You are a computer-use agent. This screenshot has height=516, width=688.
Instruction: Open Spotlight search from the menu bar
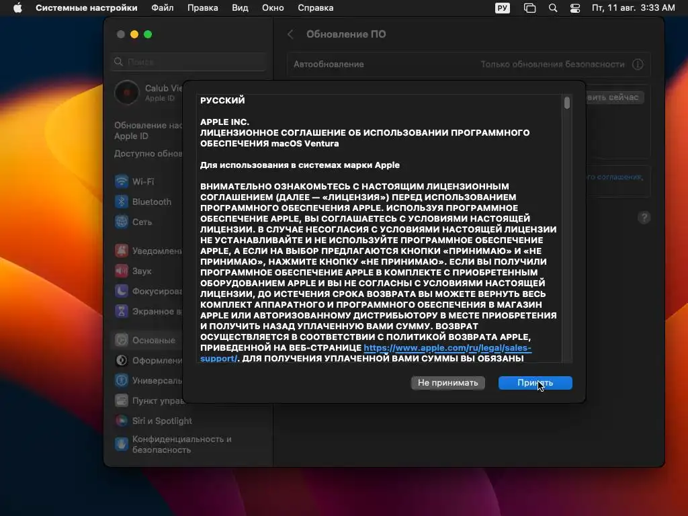(x=553, y=8)
